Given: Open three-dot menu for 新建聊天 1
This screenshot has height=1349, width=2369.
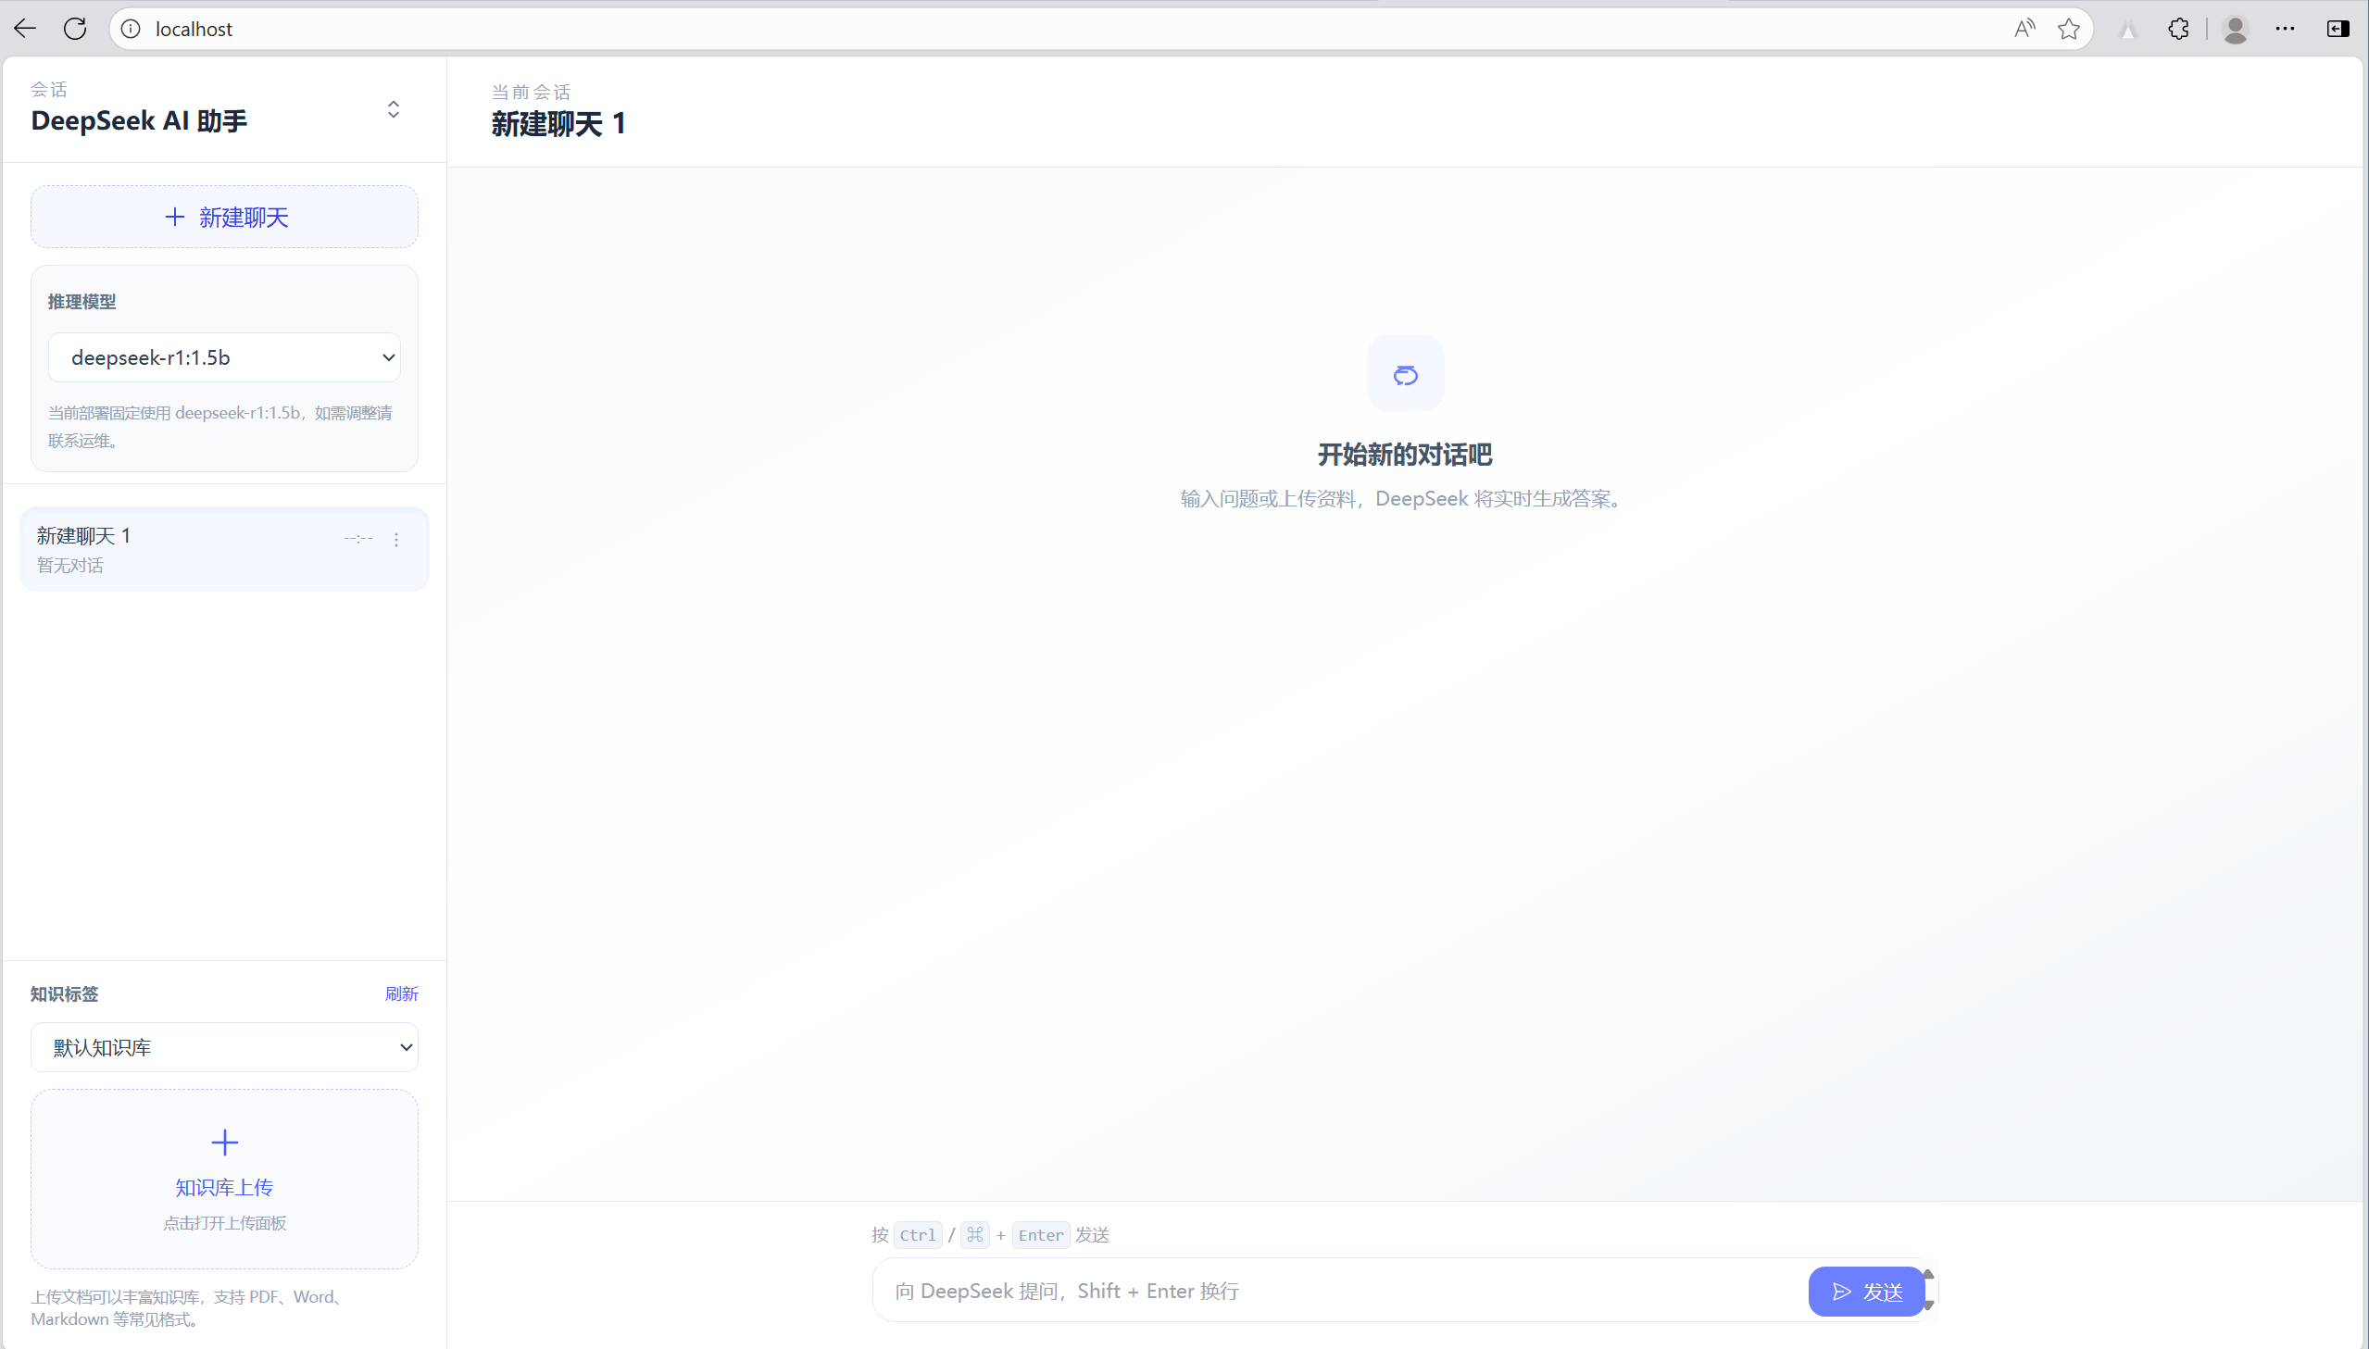Looking at the screenshot, I should 396,539.
